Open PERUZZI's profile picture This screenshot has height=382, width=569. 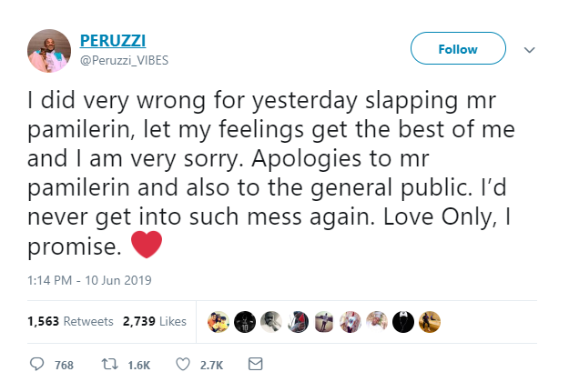pyautogui.click(x=50, y=50)
